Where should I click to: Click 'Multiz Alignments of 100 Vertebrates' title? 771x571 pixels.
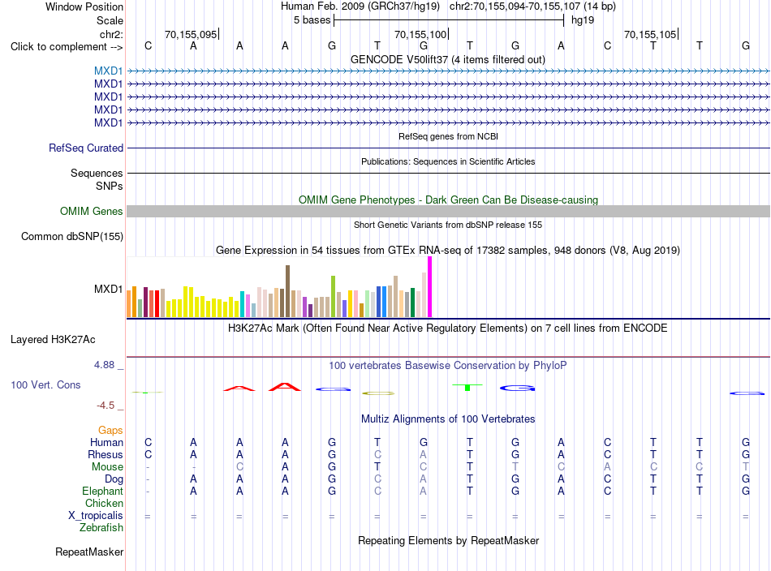[448, 419]
